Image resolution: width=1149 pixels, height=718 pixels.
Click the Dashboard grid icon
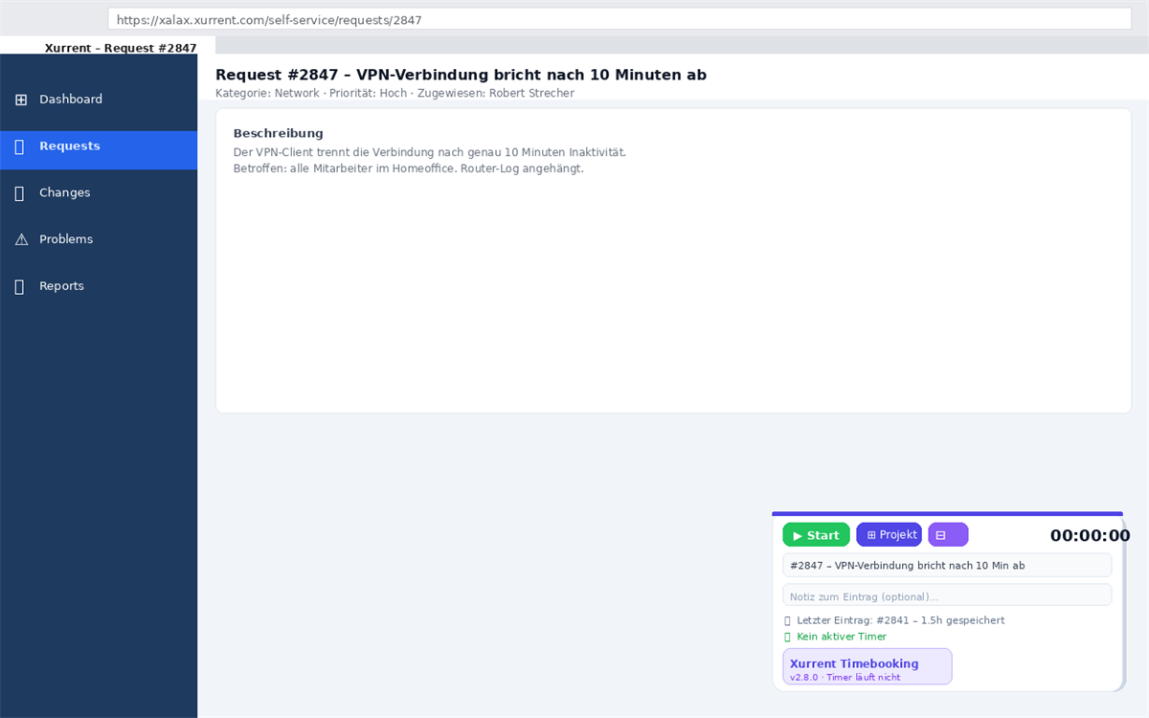21,100
